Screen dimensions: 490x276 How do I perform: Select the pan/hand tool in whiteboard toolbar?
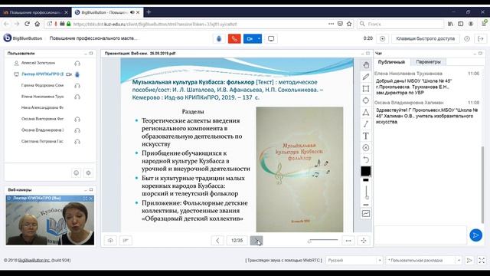coord(366,65)
